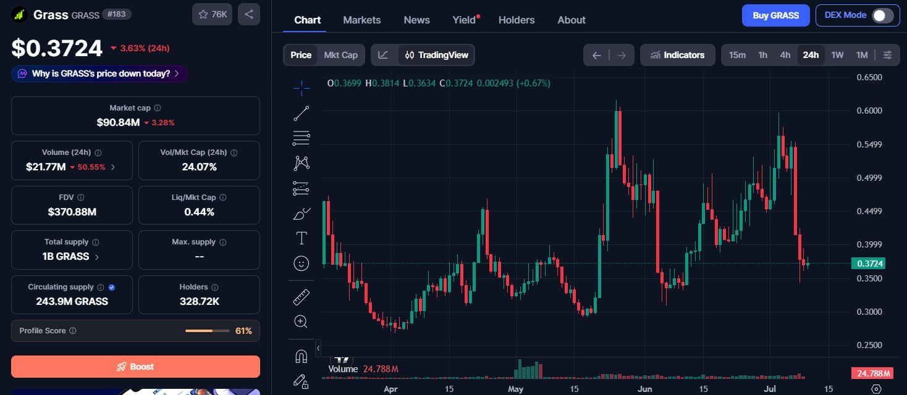Screen dimensions: 907x395
Task: Click the 24.788M volume axis label
Action: click(x=872, y=373)
